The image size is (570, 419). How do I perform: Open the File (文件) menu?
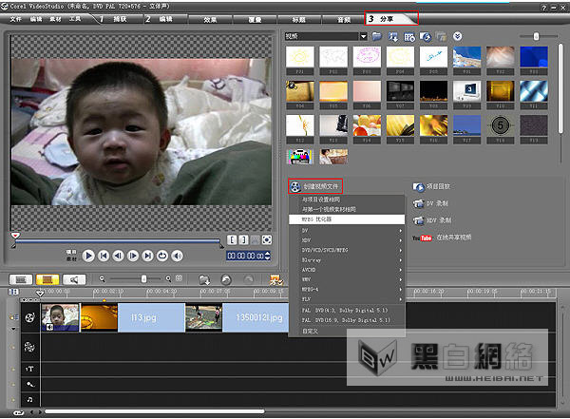(15, 19)
